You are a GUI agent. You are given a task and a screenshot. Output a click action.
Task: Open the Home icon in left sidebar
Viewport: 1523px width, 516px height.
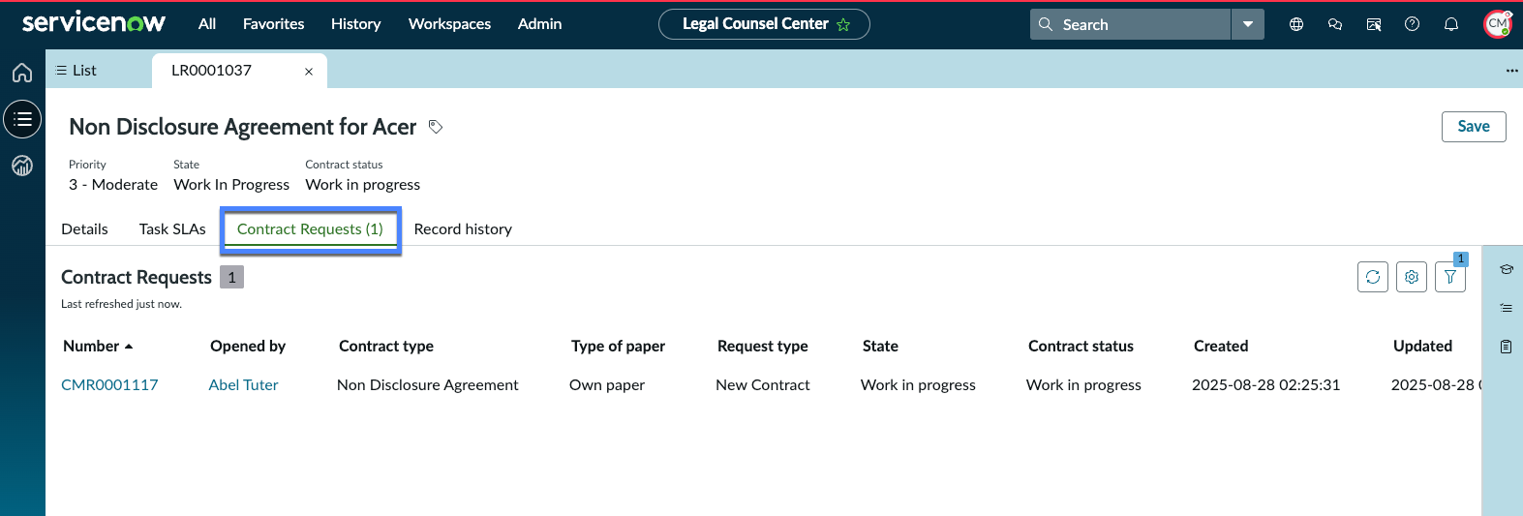click(22, 73)
